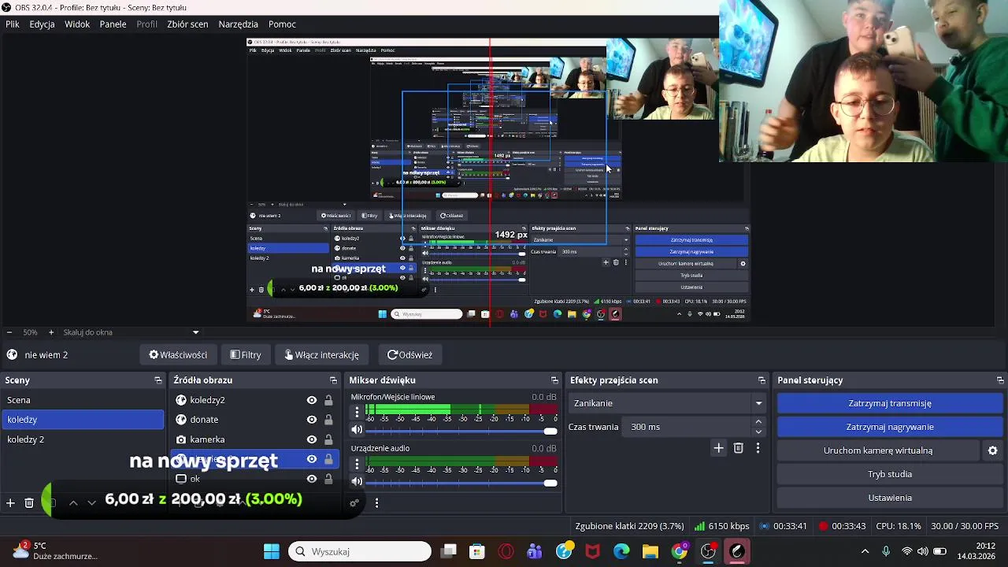Pop out the Źródła obrazu dock panel
1008x567 pixels.
[x=334, y=380]
